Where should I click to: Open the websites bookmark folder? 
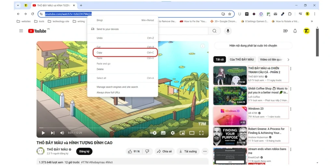coord(23,21)
